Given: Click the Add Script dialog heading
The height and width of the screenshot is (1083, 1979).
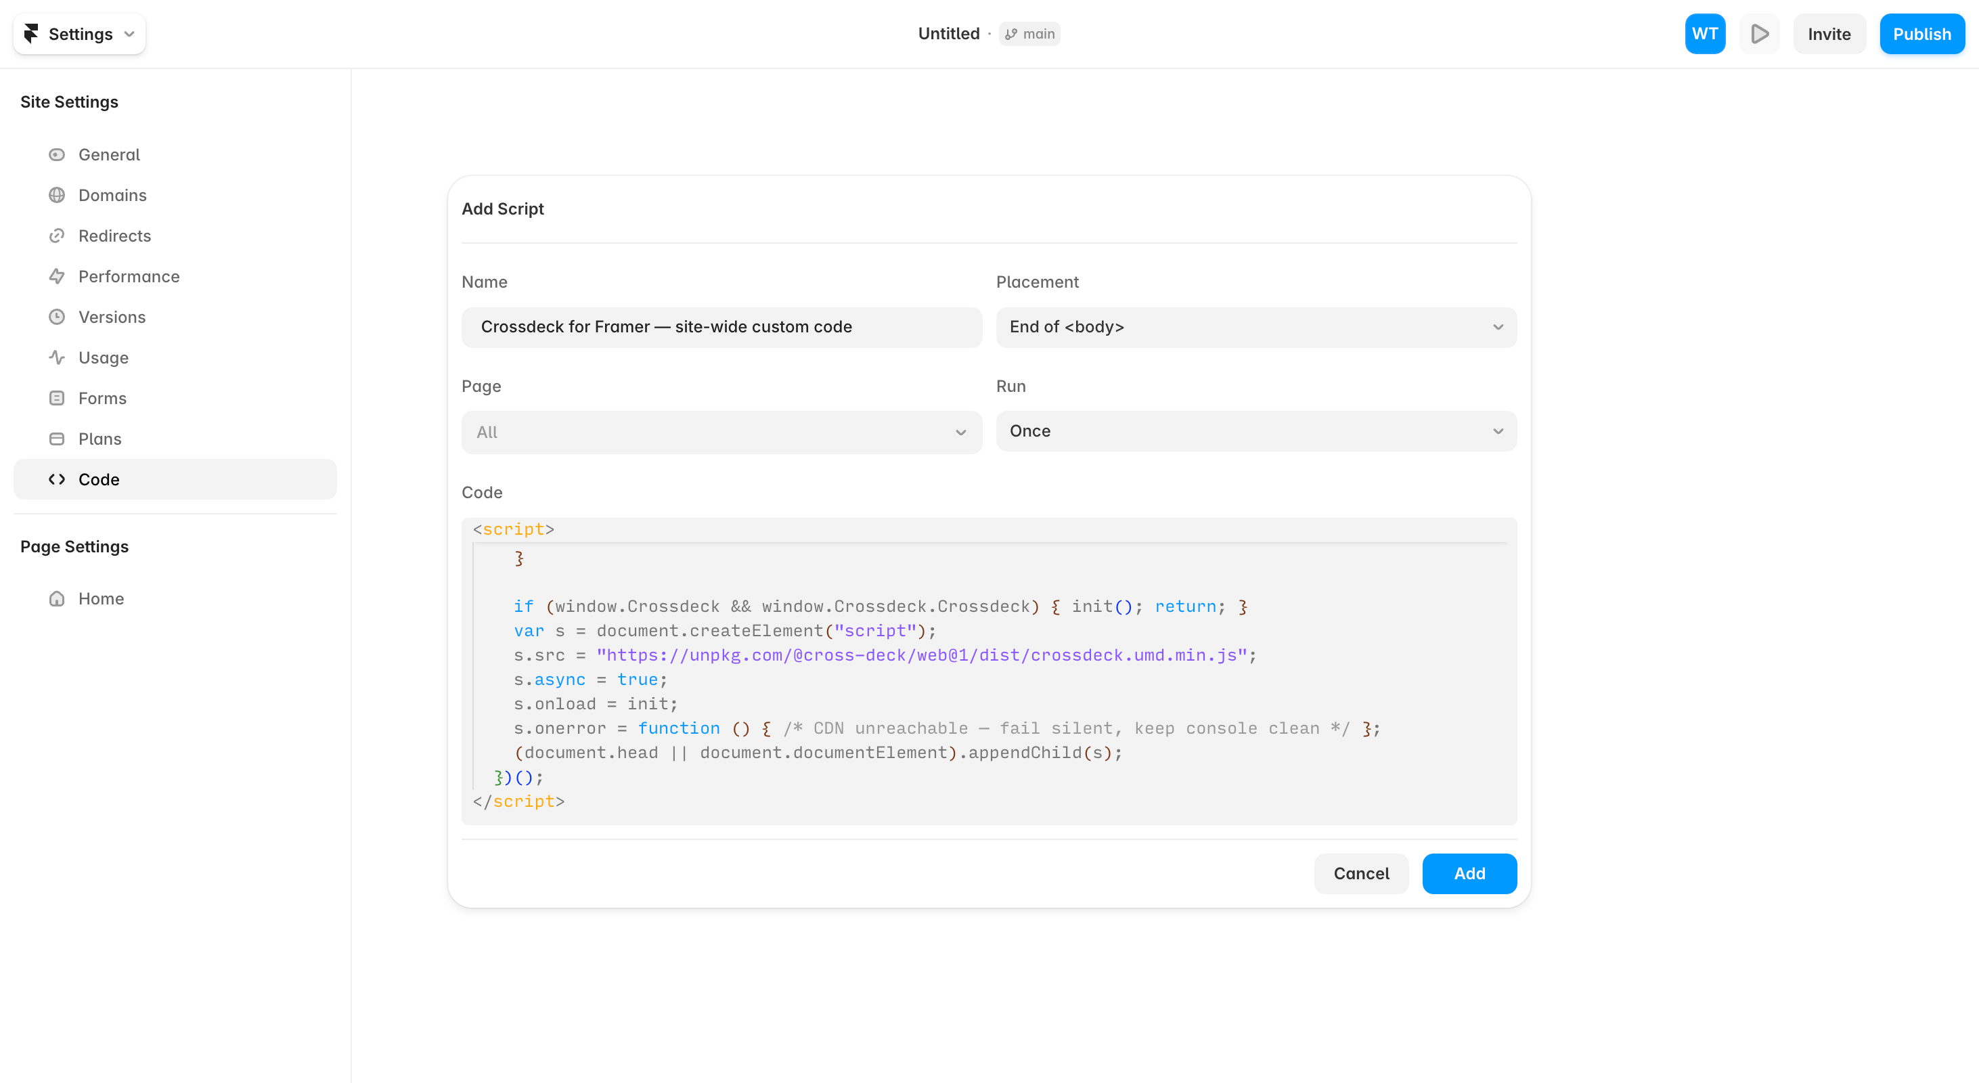Looking at the screenshot, I should click(502, 209).
